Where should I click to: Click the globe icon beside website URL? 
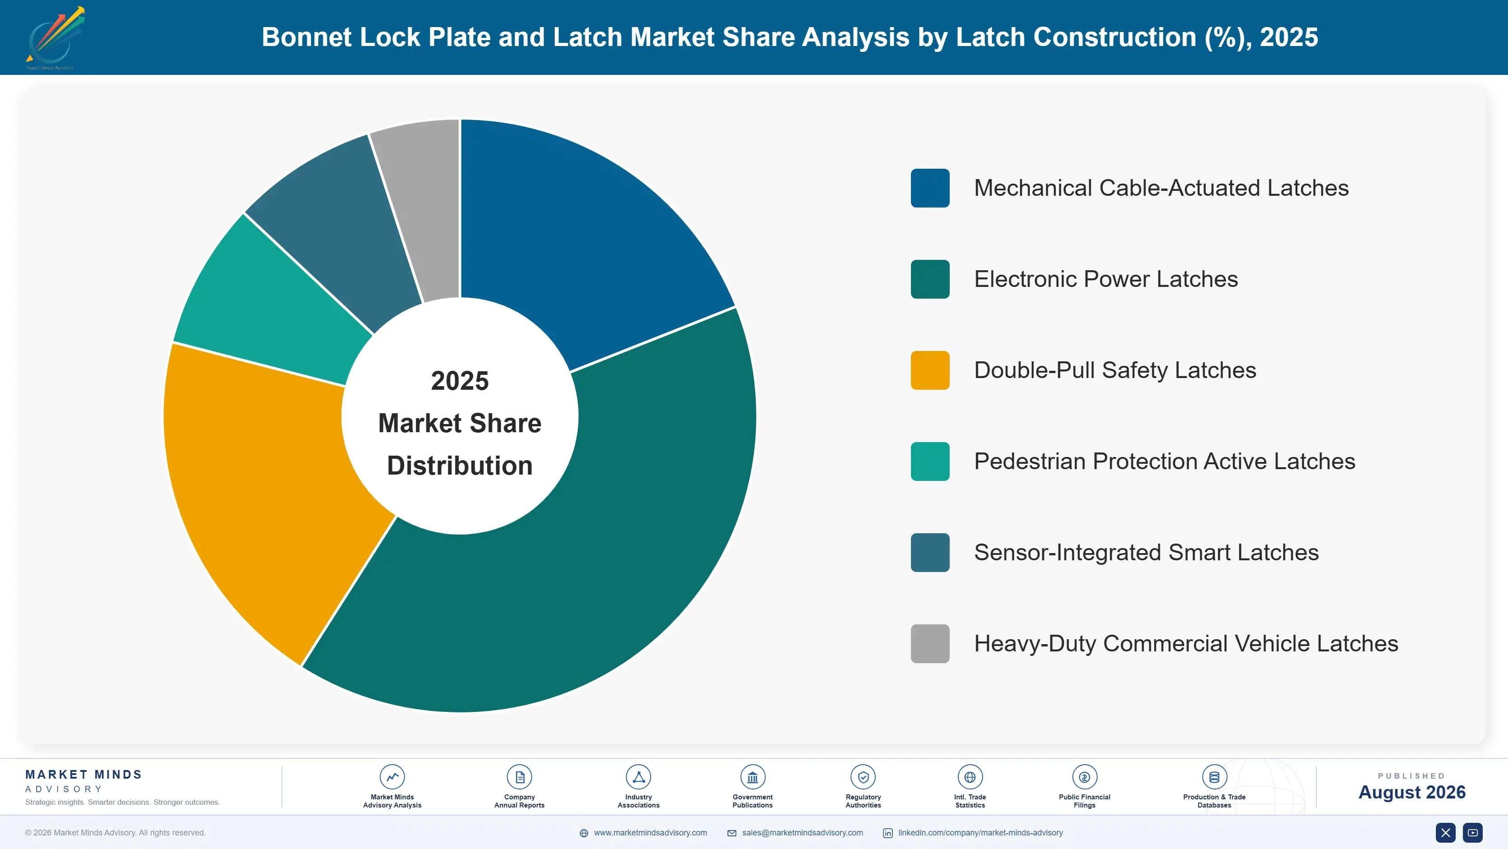click(x=584, y=833)
